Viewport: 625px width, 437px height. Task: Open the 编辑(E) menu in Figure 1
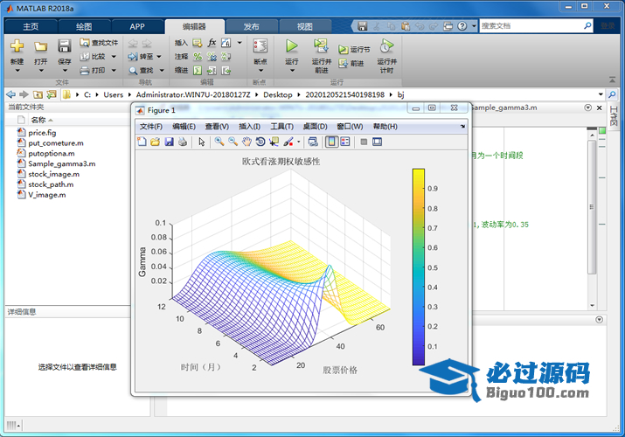pos(184,127)
